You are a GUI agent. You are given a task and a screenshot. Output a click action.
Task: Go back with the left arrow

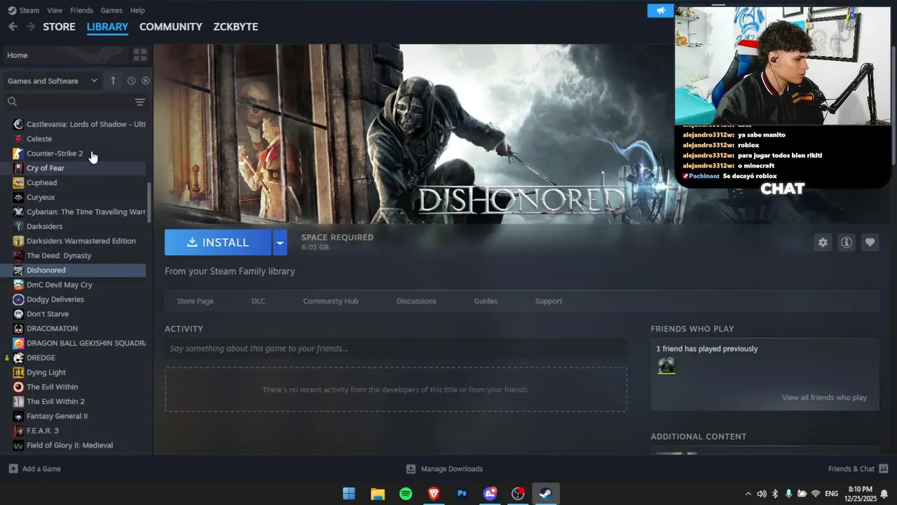point(13,27)
